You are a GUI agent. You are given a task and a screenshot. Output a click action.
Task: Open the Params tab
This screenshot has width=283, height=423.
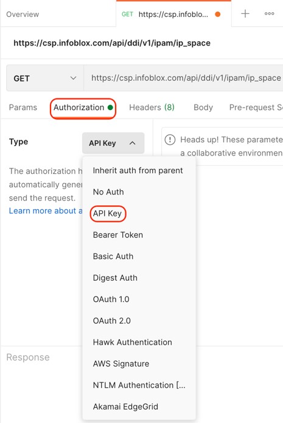(x=23, y=108)
